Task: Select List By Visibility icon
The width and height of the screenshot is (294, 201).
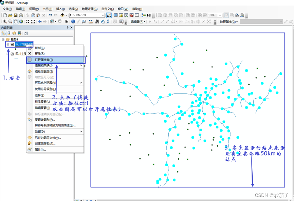Action: tap(14, 33)
